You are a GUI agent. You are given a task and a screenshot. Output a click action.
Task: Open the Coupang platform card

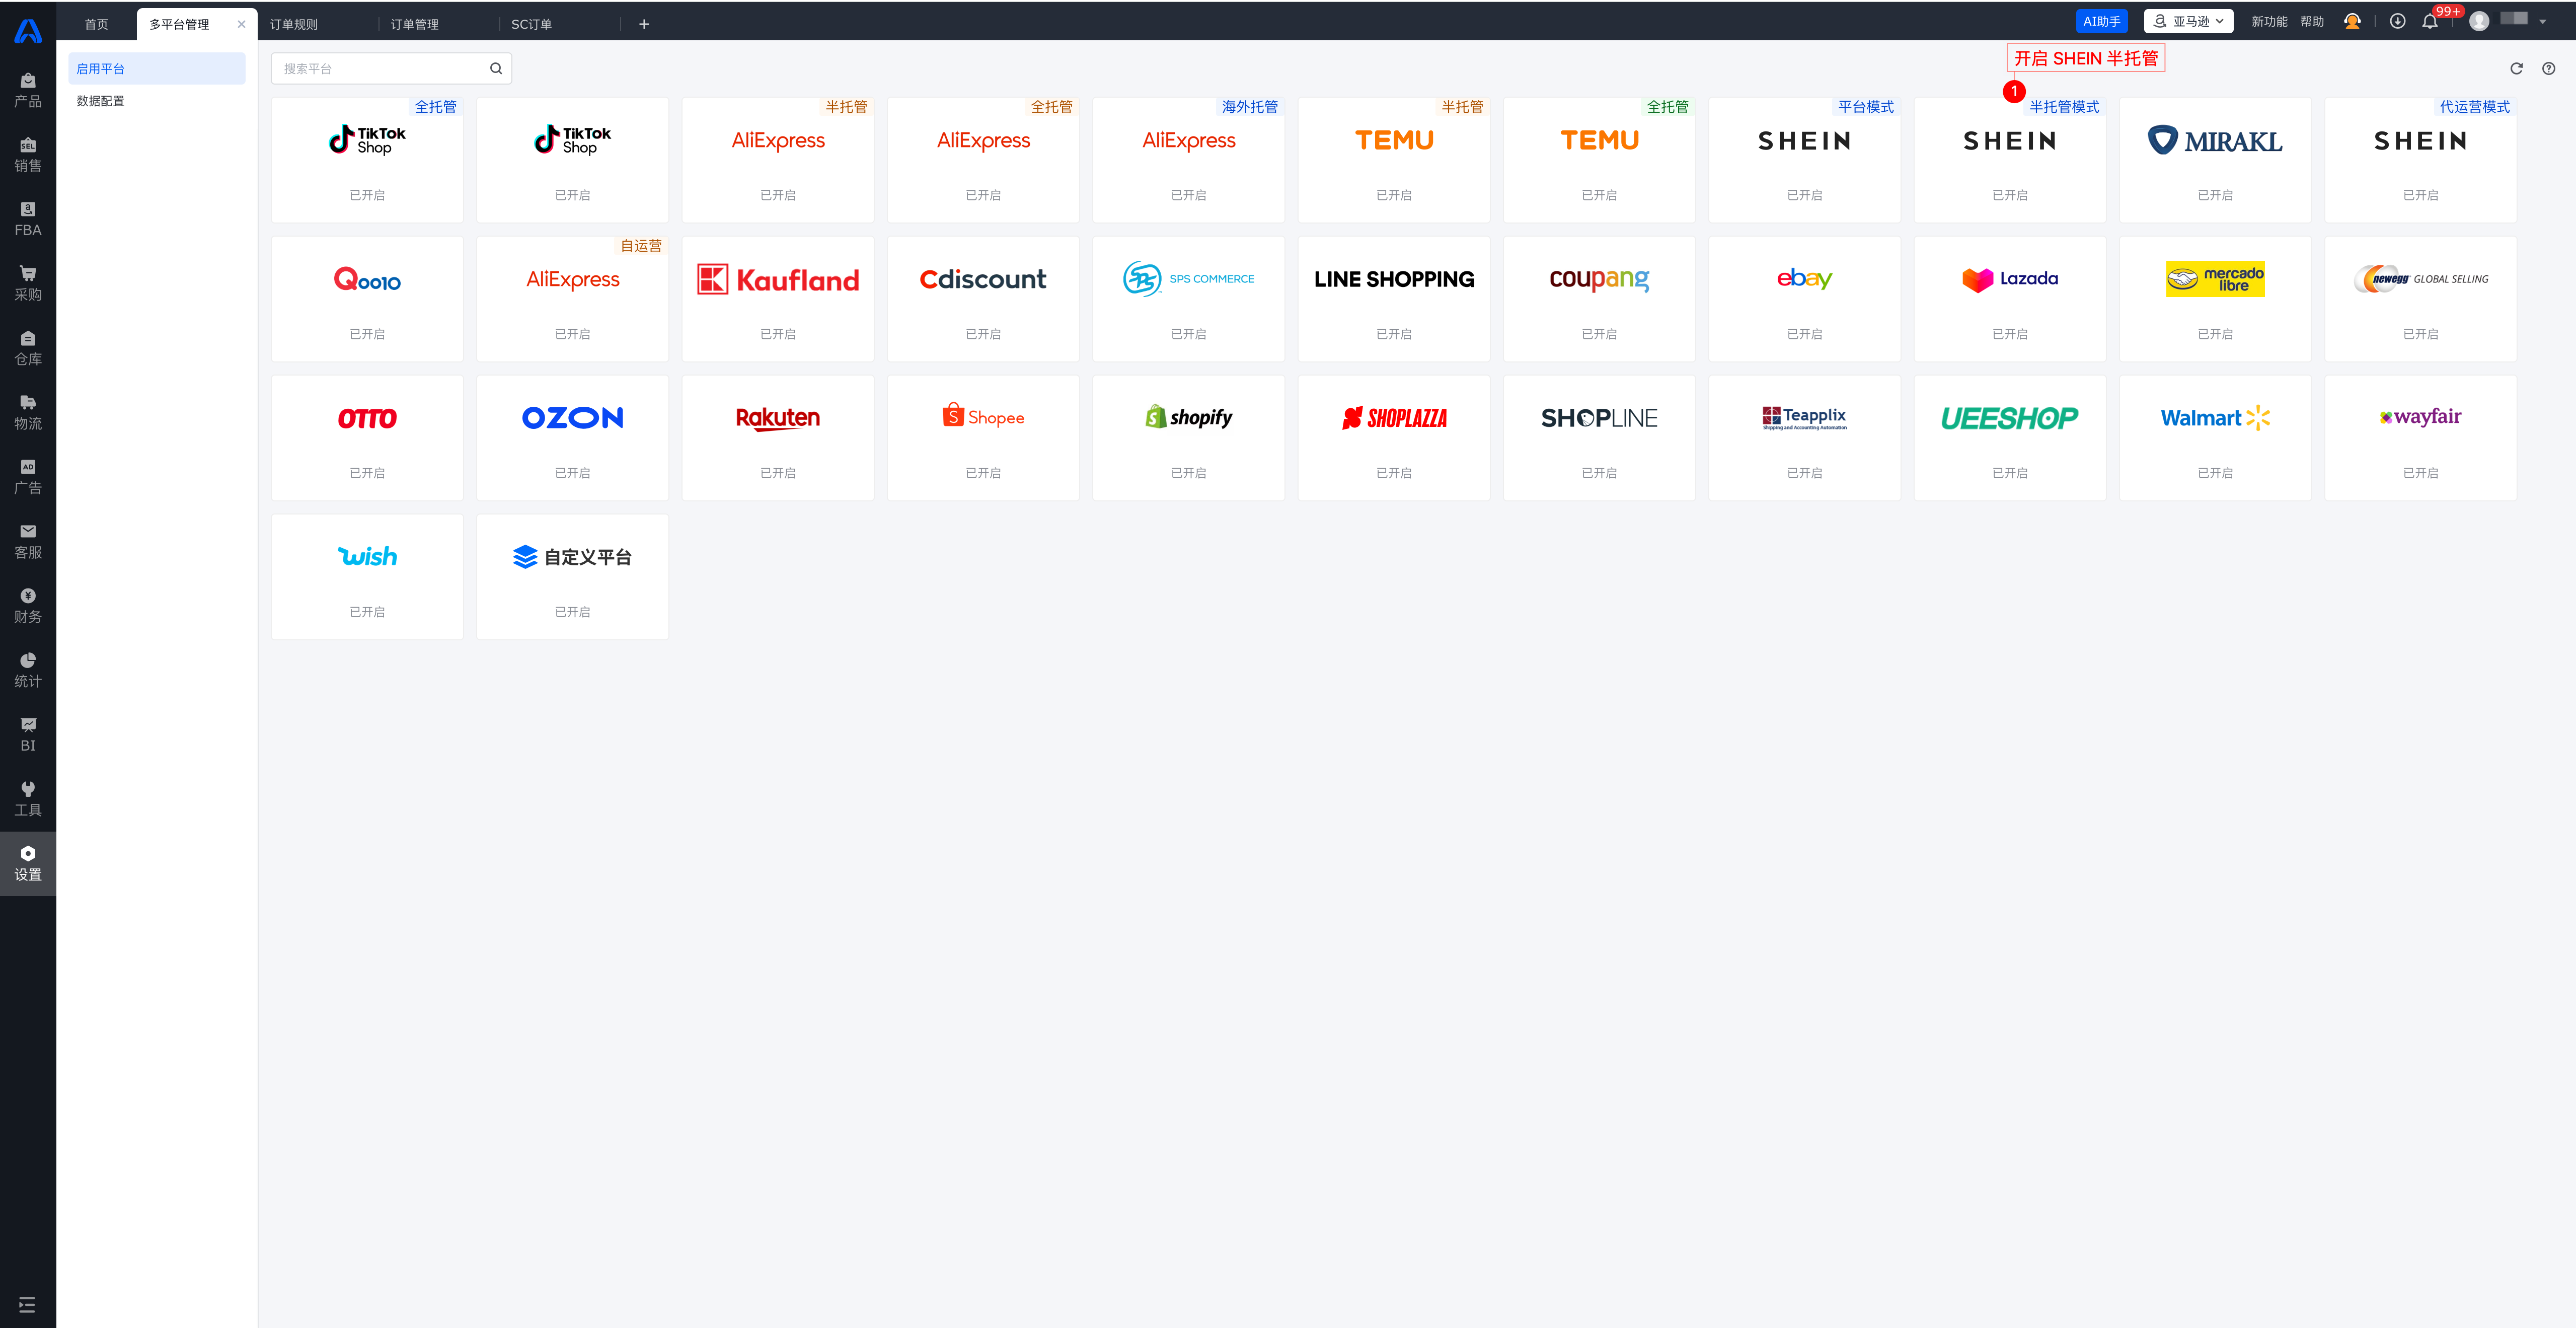(x=1599, y=299)
